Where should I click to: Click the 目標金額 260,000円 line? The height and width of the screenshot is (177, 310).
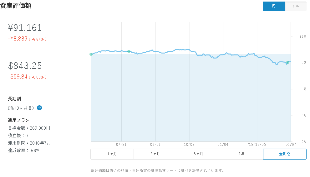point(29,128)
